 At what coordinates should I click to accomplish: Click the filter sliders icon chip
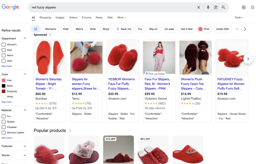pyautogui.click(x=35, y=29)
